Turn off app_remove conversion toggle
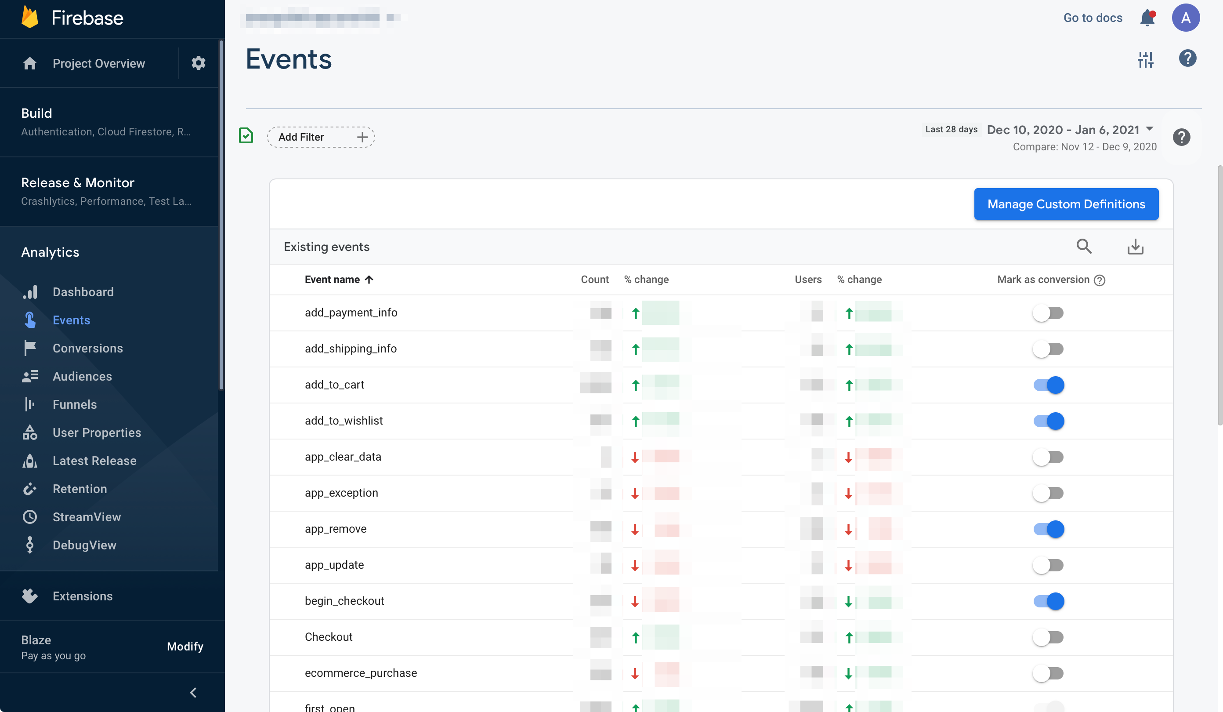 pyautogui.click(x=1048, y=530)
